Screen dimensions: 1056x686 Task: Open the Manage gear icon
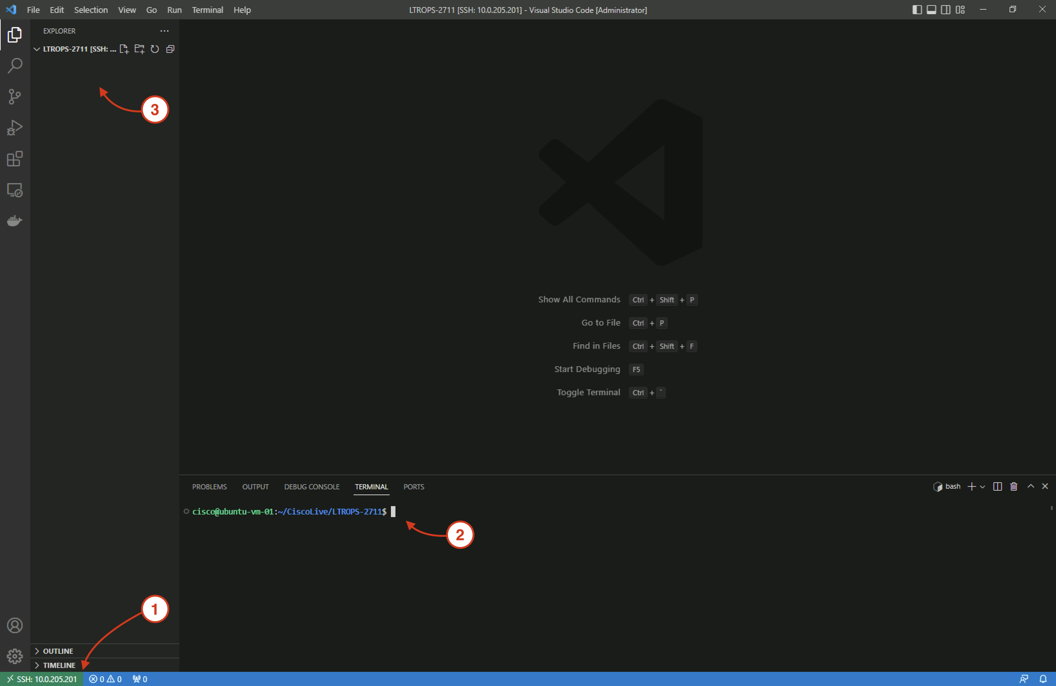pyautogui.click(x=15, y=656)
